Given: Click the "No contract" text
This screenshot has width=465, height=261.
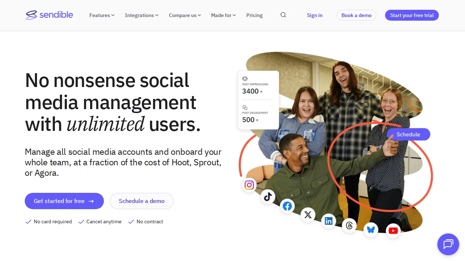Looking at the screenshot, I should [x=150, y=221].
